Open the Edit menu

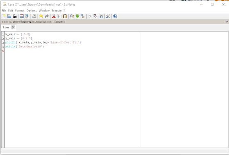click(11, 11)
